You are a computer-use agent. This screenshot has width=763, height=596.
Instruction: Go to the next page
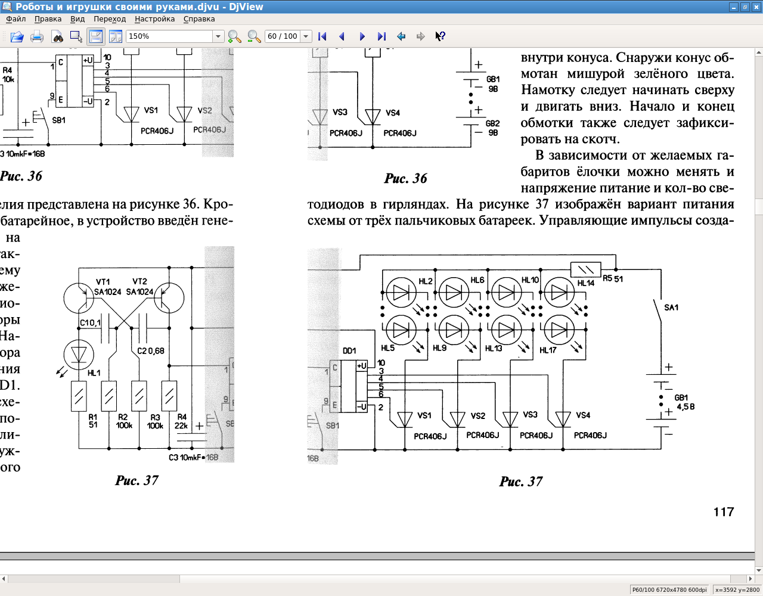(x=362, y=36)
